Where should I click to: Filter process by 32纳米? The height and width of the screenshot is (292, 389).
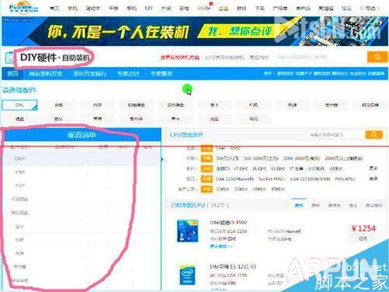[x=240, y=189]
